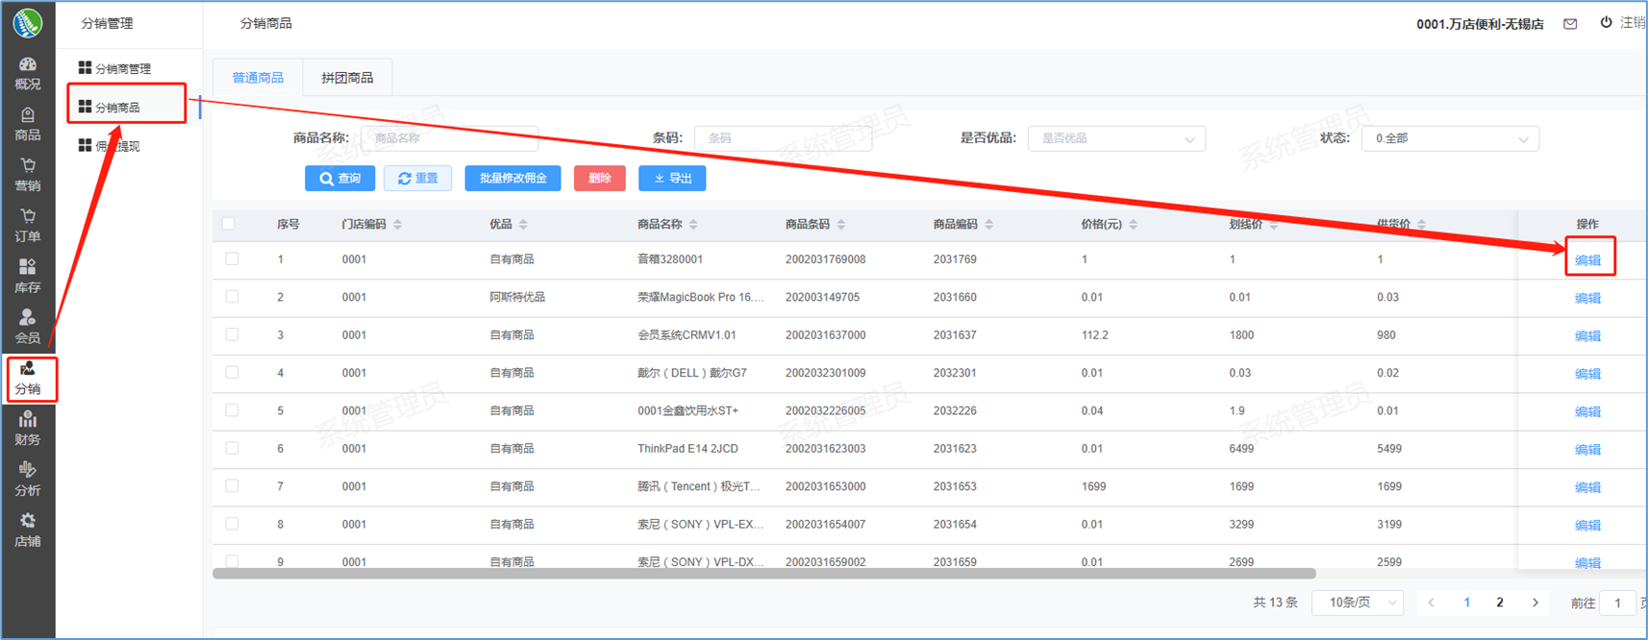Check the box for row 3 会员系统CRMV1.01
The width and height of the screenshot is (1648, 640).
232,335
